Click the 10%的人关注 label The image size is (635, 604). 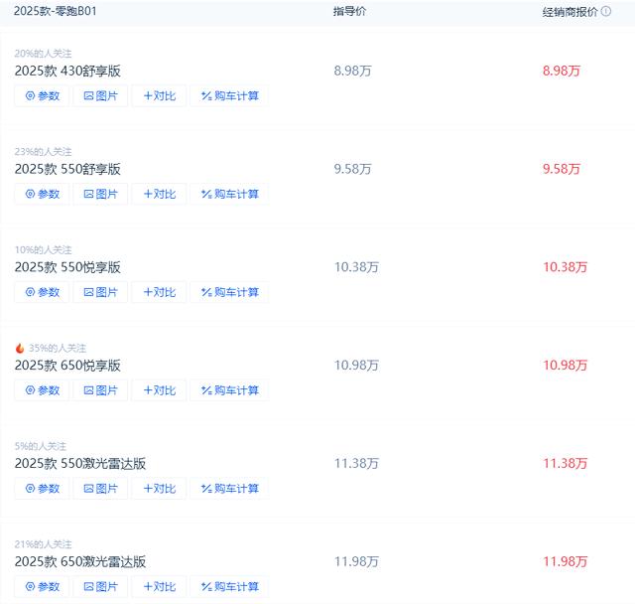coord(43,249)
